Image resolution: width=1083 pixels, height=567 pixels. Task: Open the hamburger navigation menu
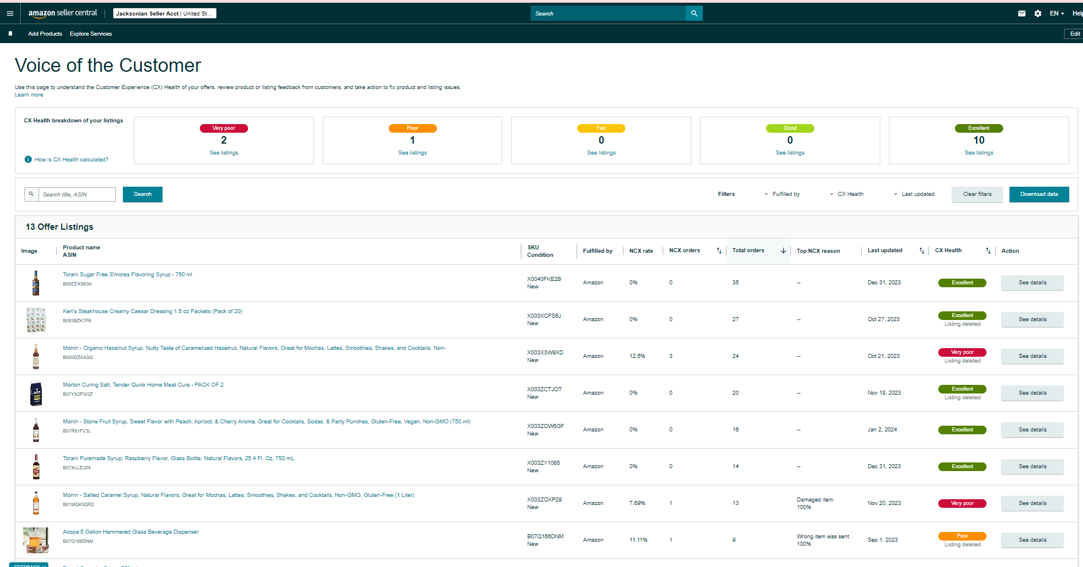[x=10, y=13]
